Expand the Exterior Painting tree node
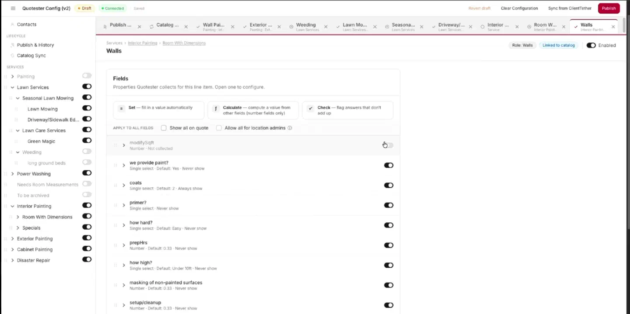 click(x=12, y=239)
